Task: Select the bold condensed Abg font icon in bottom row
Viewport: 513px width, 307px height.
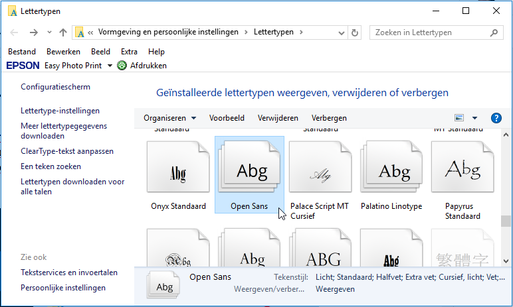Action: tap(391, 247)
